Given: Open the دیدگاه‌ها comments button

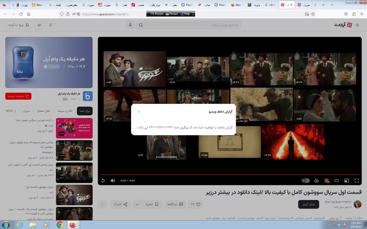Looking at the screenshot, I should click(x=175, y=204).
